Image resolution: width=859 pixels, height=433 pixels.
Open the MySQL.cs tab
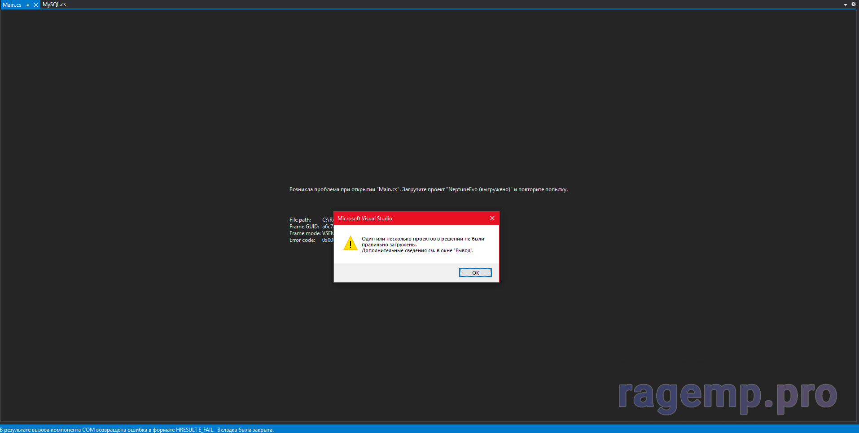click(x=54, y=4)
